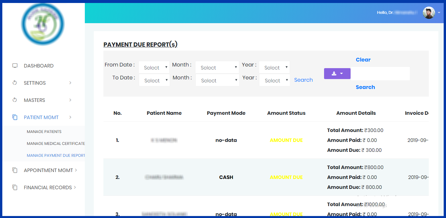The height and width of the screenshot is (218, 446).
Task: Click the "Amount Details" column header
Action: [356, 113]
